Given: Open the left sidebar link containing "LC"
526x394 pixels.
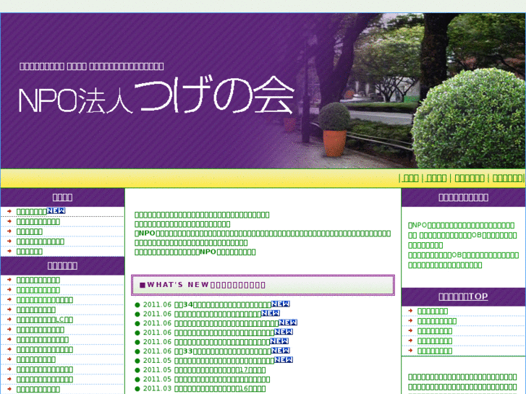Looking at the screenshot, I should tap(45, 320).
